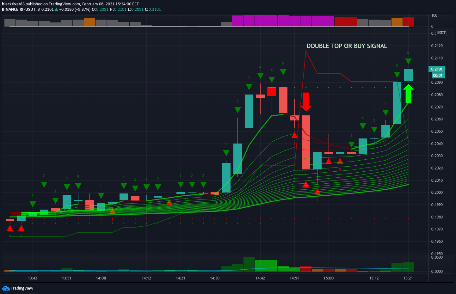Image resolution: width=456 pixels, height=294 pixels.
Task: Click the 0.1960 price axis label
Action: pyautogui.click(x=437, y=242)
